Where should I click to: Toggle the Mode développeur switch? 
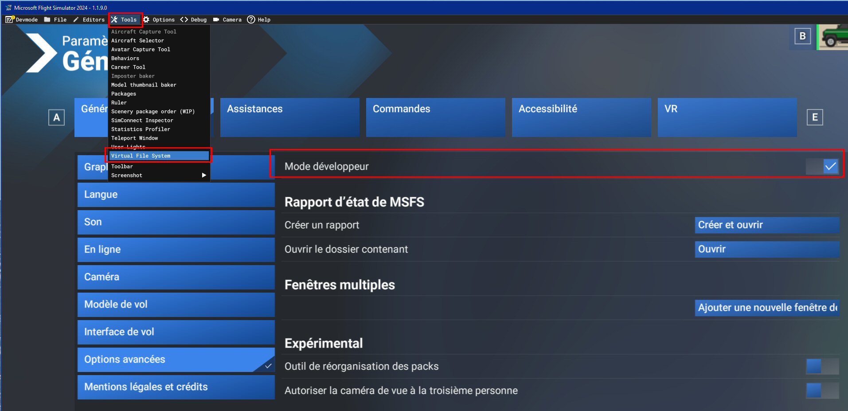tap(822, 166)
